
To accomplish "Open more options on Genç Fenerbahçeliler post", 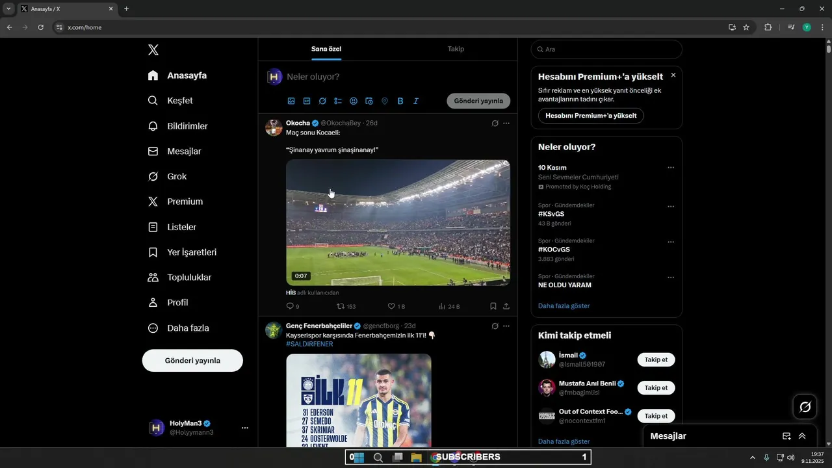I will (506, 326).
